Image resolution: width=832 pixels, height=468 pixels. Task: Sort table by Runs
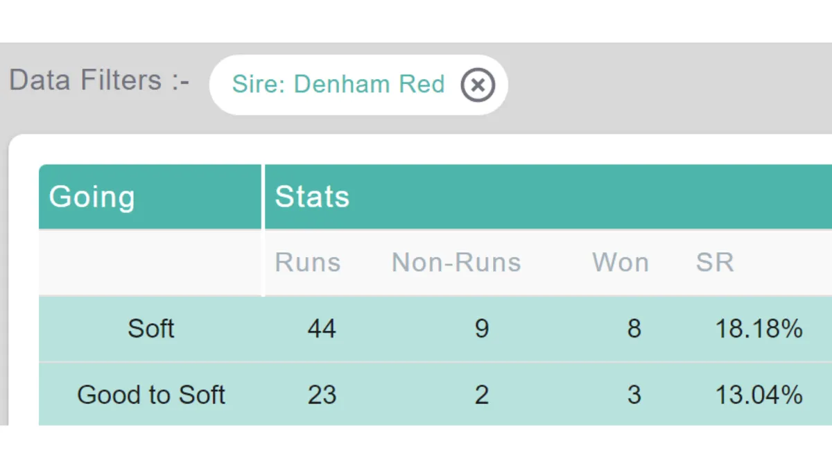[x=308, y=263]
